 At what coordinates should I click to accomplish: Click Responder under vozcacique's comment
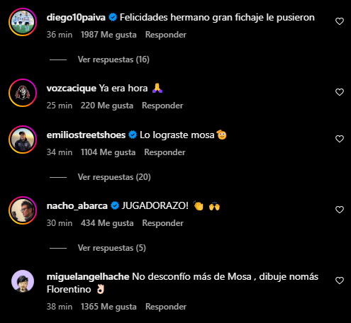pos(162,106)
